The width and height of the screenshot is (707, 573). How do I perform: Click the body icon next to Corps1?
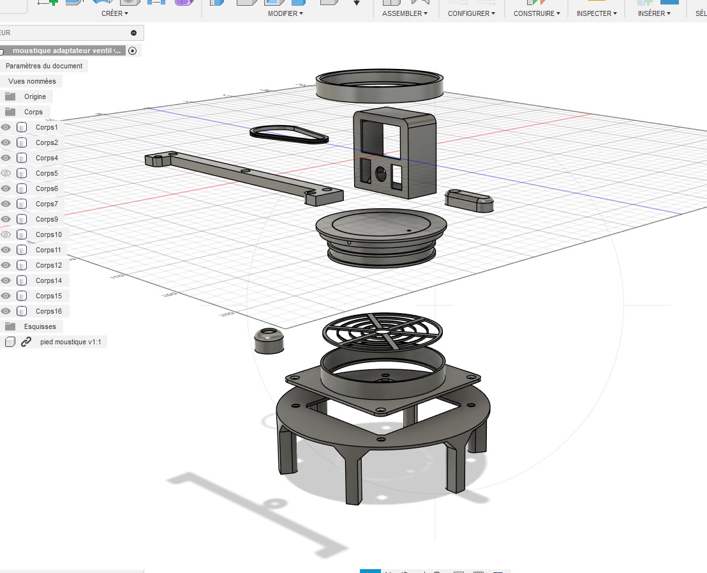(22, 127)
